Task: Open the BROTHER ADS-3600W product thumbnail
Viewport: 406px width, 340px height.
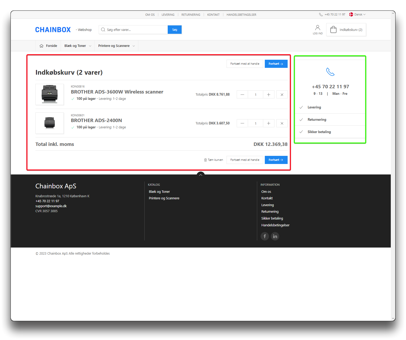Action: (50, 94)
